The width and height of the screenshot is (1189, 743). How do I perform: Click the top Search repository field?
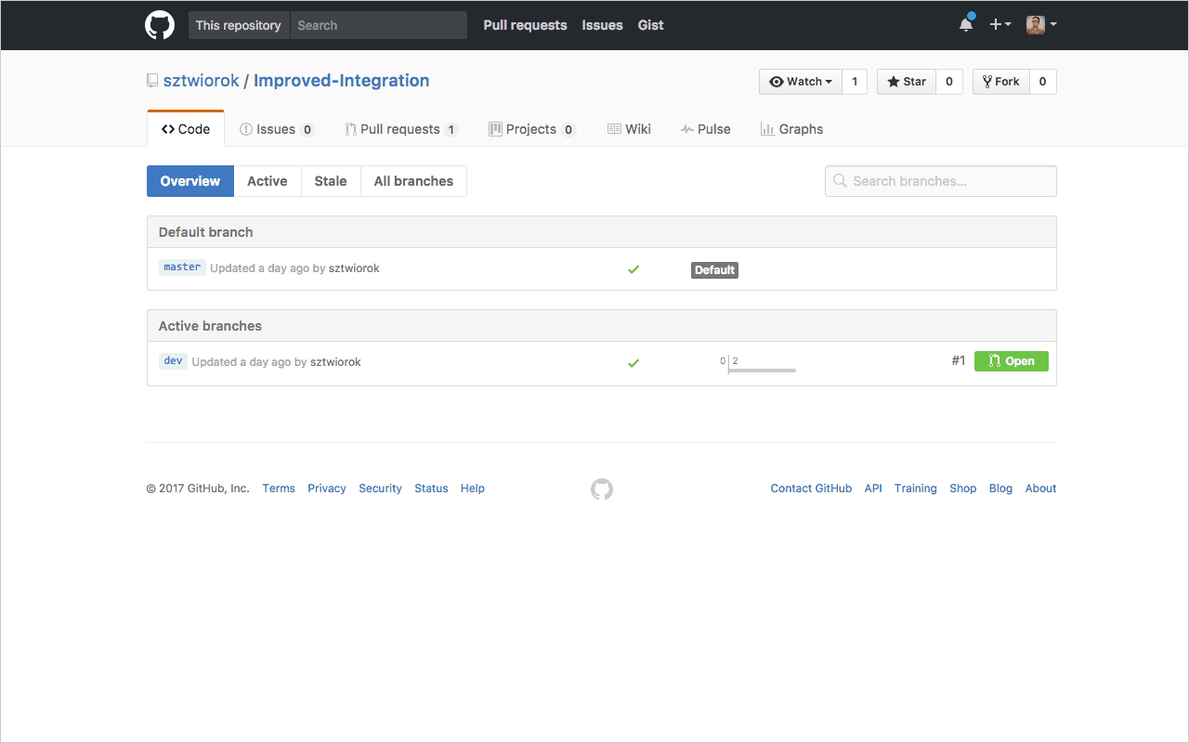379,25
